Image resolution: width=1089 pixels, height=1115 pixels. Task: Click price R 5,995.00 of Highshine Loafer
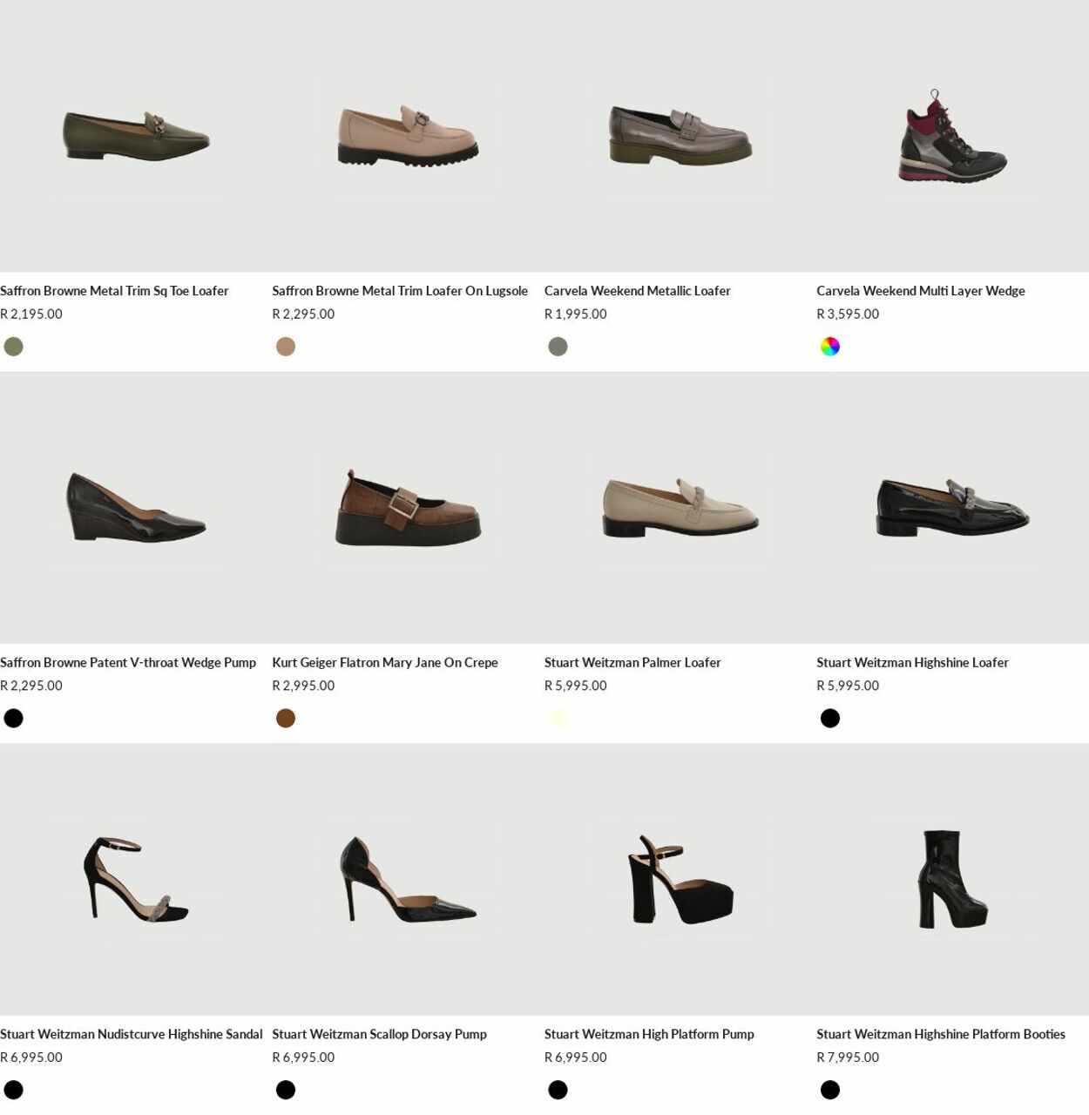click(x=848, y=686)
